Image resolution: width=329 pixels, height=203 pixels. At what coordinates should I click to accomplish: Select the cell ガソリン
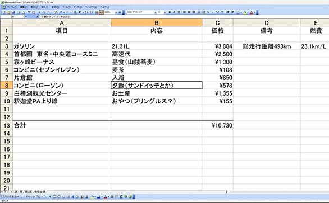[x=62, y=46]
